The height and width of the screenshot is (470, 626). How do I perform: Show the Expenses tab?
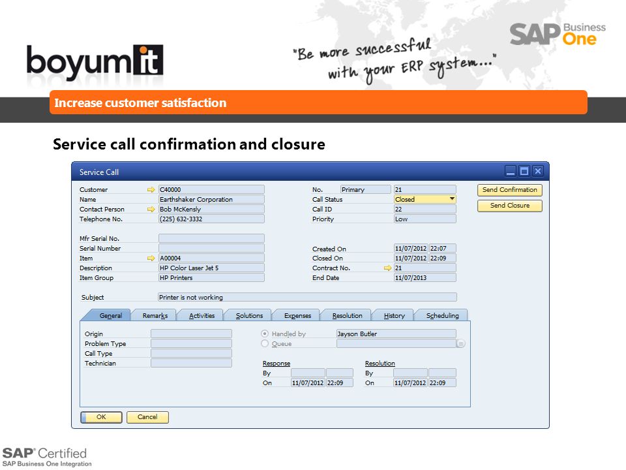pos(297,315)
